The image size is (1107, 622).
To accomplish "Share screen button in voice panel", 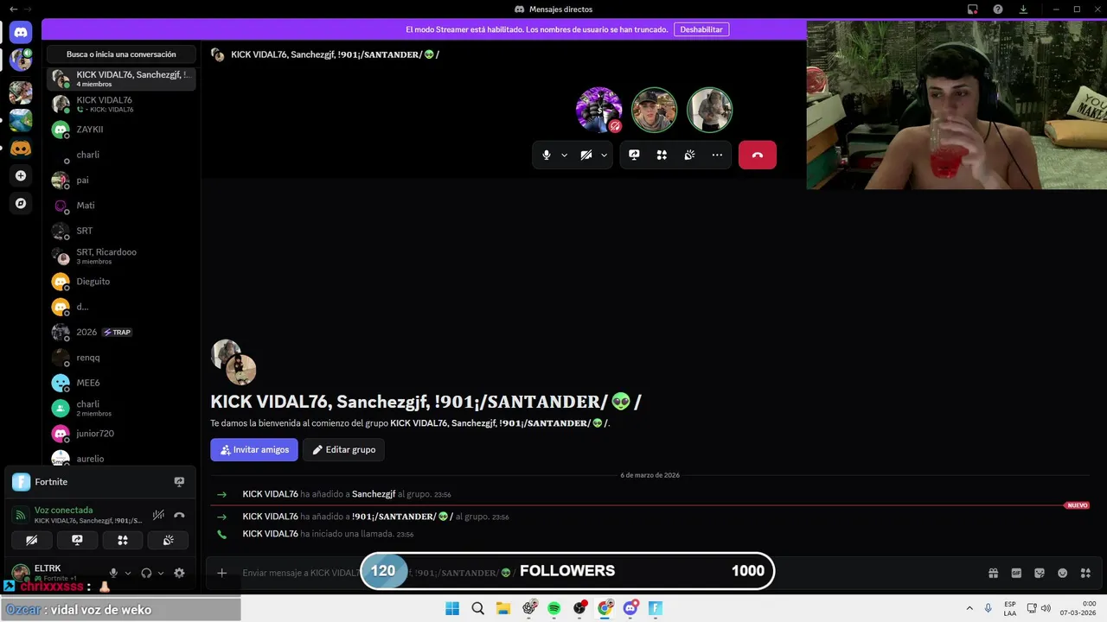I will 77,540.
